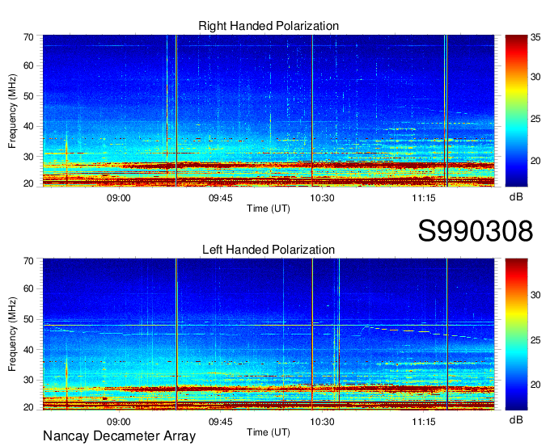Image resolution: width=550 pixels, height=446 pixels.
Task: Click the 40 MHz tick on Right Handed plot
Action: tap(28, 126)
